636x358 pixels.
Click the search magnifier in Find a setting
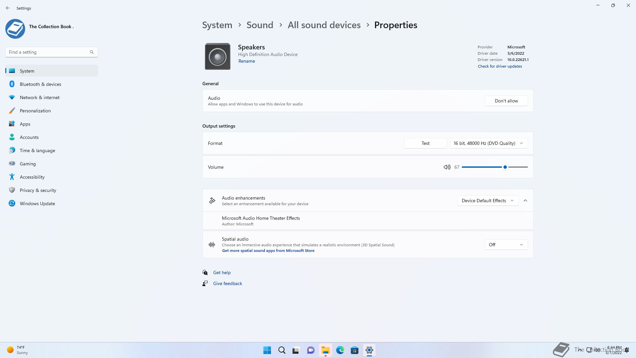[92, 52]
